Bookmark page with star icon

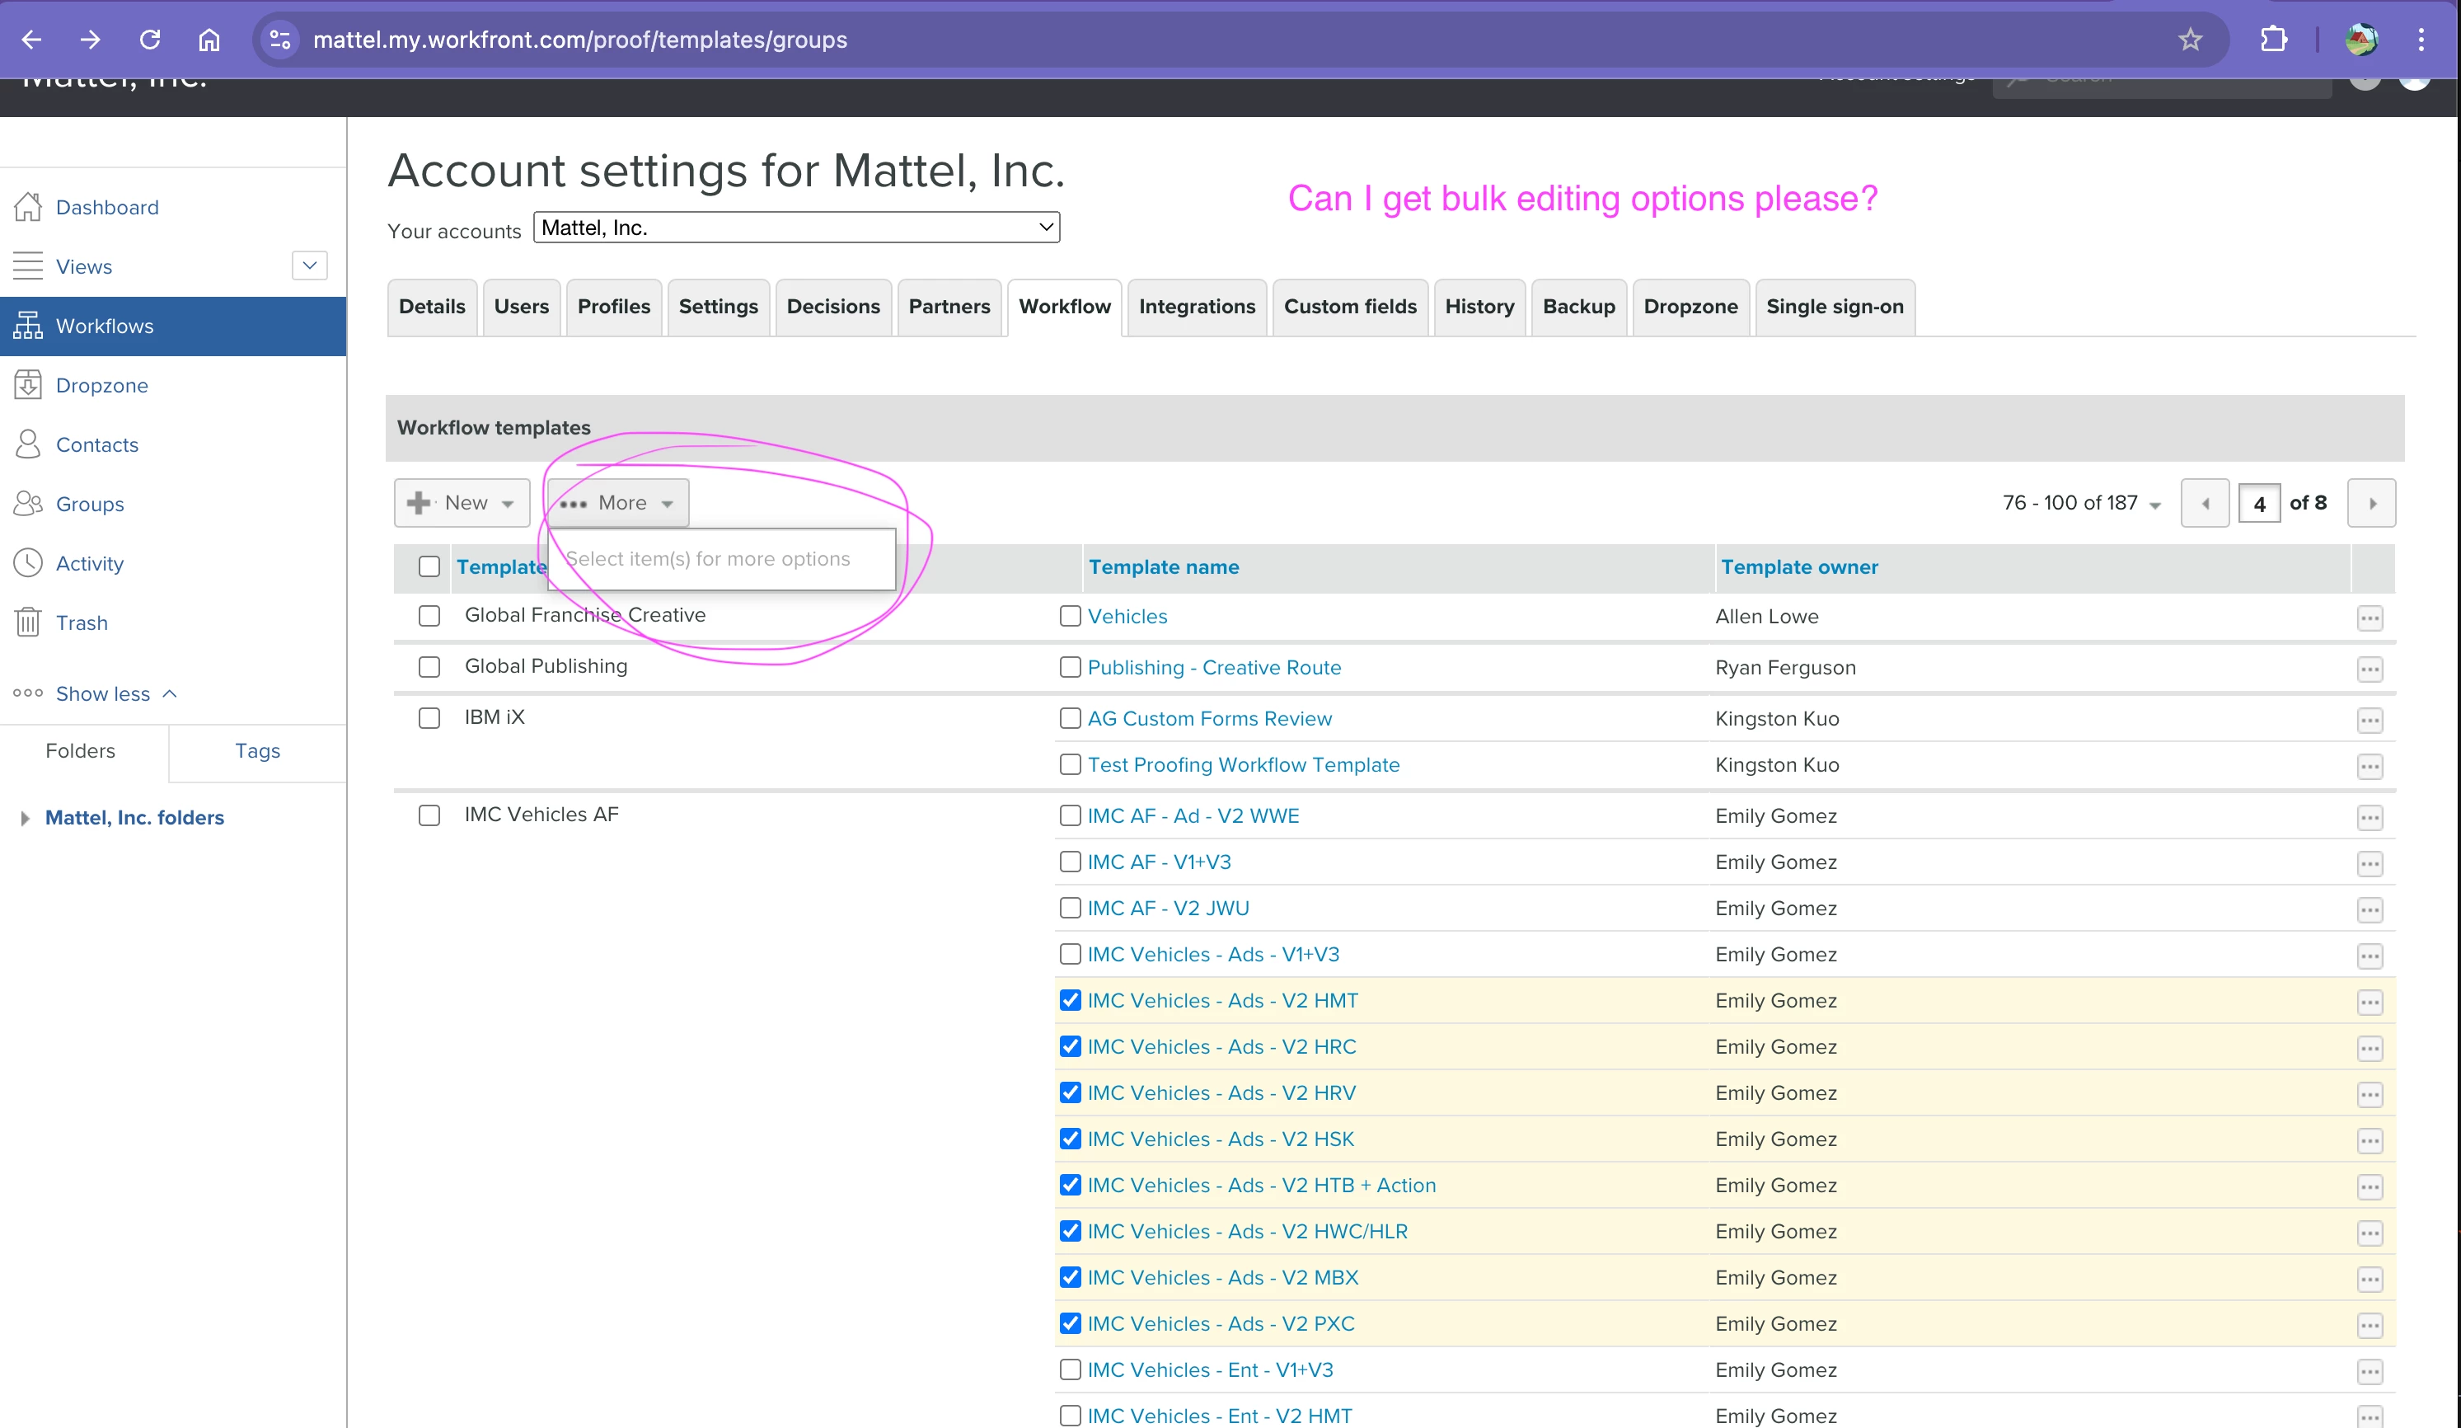pos(2190,39)
